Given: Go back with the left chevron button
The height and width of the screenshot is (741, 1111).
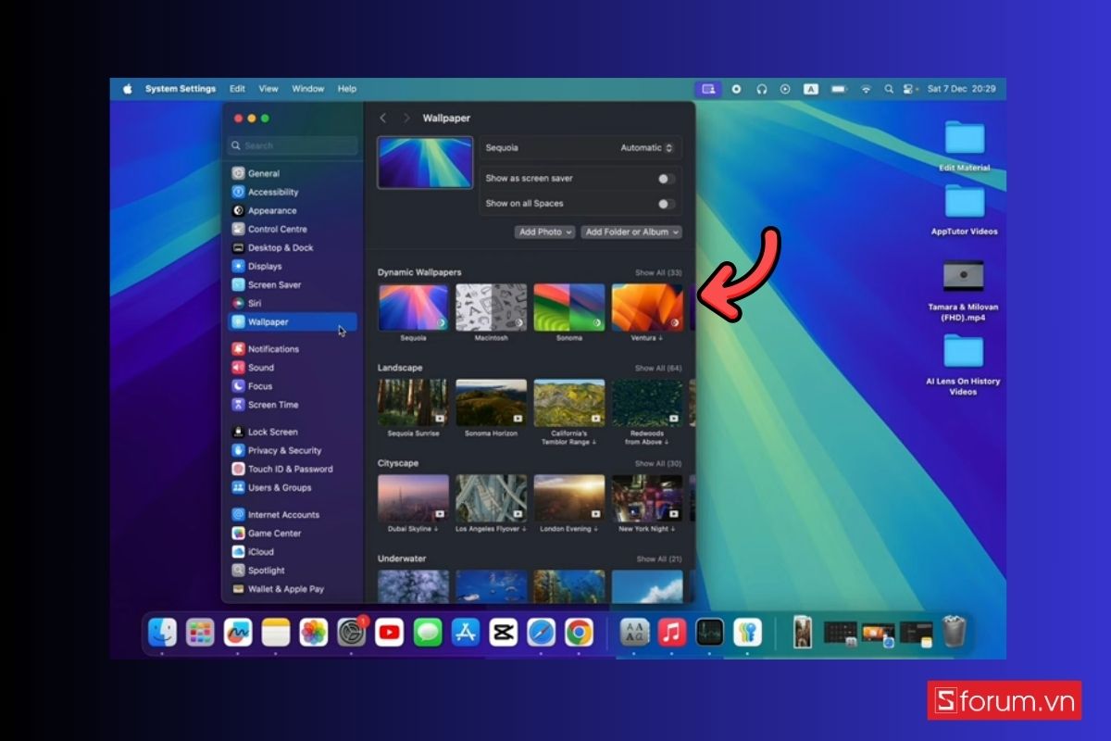Looking at the screenshot, I should [383, 119].
